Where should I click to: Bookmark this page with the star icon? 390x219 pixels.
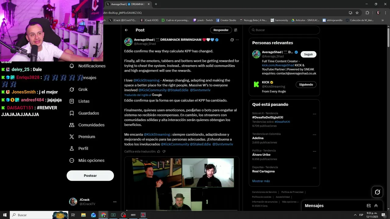click(357, 13)
